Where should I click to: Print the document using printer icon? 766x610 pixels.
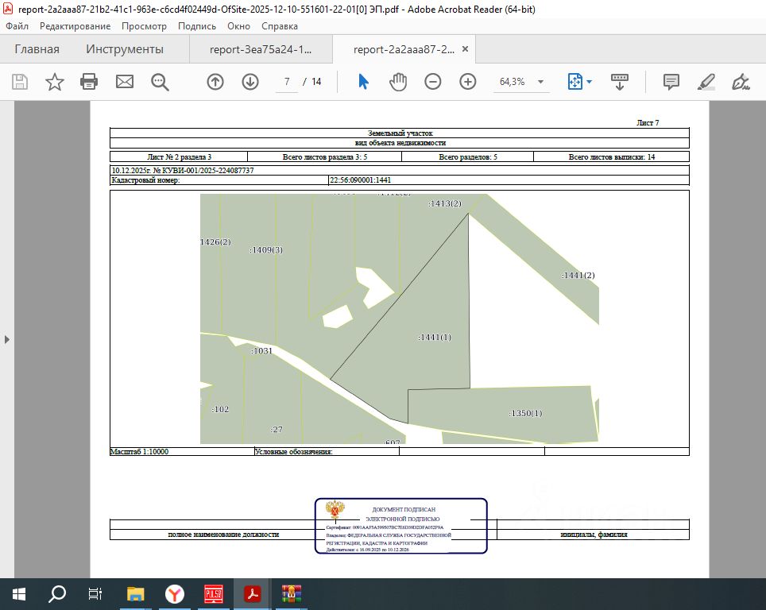pyautogui.click(x=89, y=82)
